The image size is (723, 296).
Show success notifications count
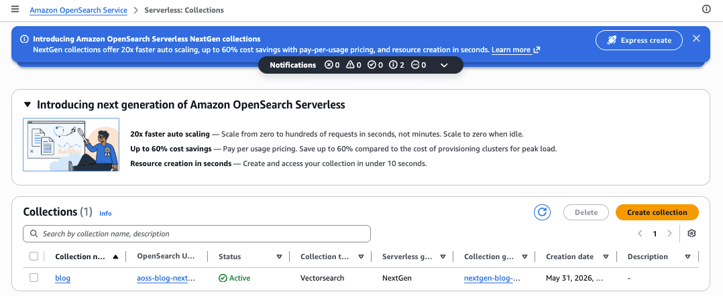point(376,66)
